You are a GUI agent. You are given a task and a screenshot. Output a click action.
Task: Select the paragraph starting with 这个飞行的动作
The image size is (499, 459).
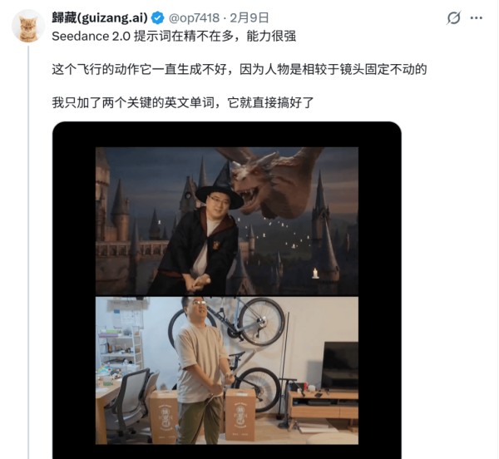240,69
